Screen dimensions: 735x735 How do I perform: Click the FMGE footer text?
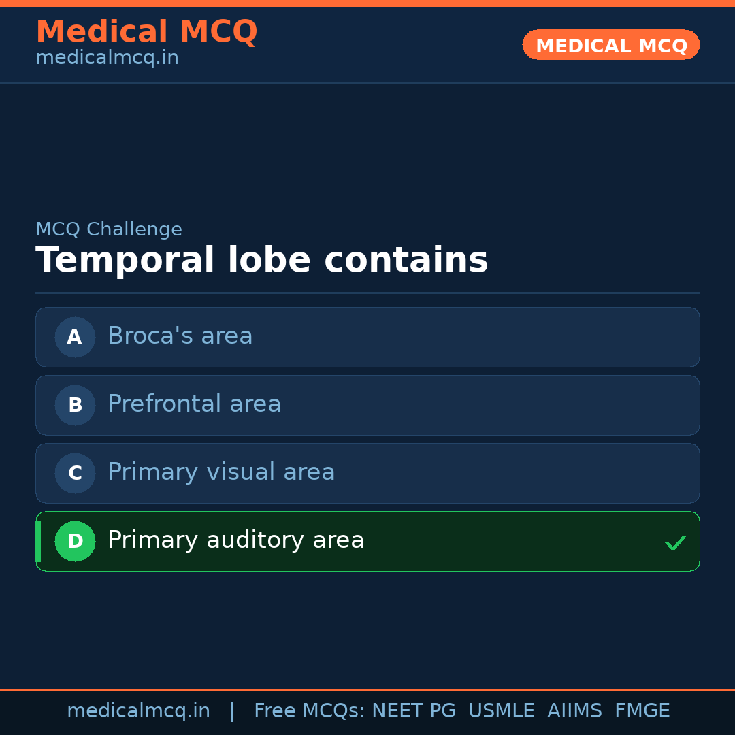point(642,711)
